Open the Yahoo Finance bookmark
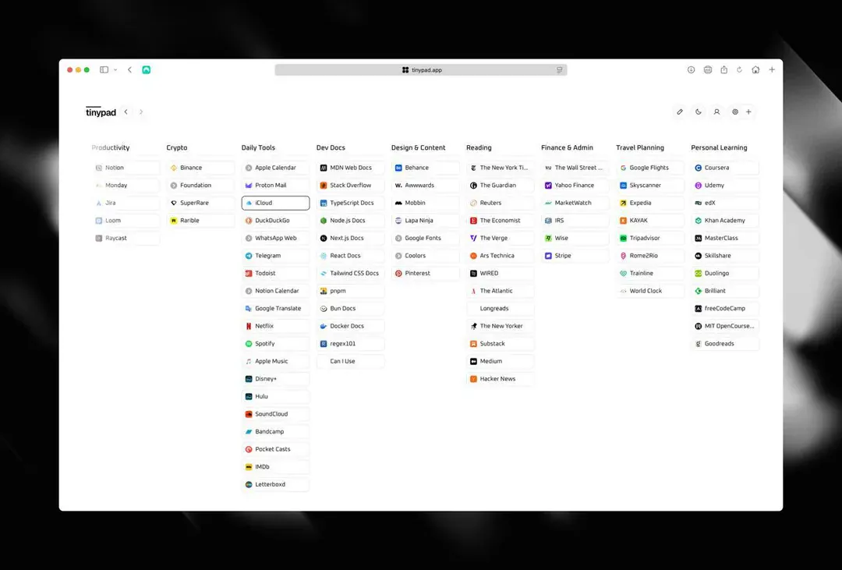This screenshot has height=570, width=842. (x=575, y=186)
